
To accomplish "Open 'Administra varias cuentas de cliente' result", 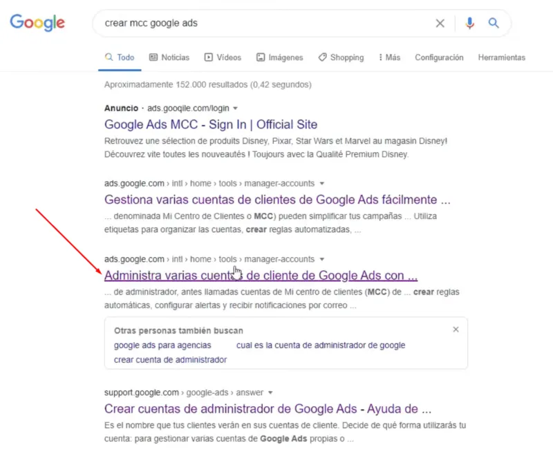I will [x=261, y=276].
